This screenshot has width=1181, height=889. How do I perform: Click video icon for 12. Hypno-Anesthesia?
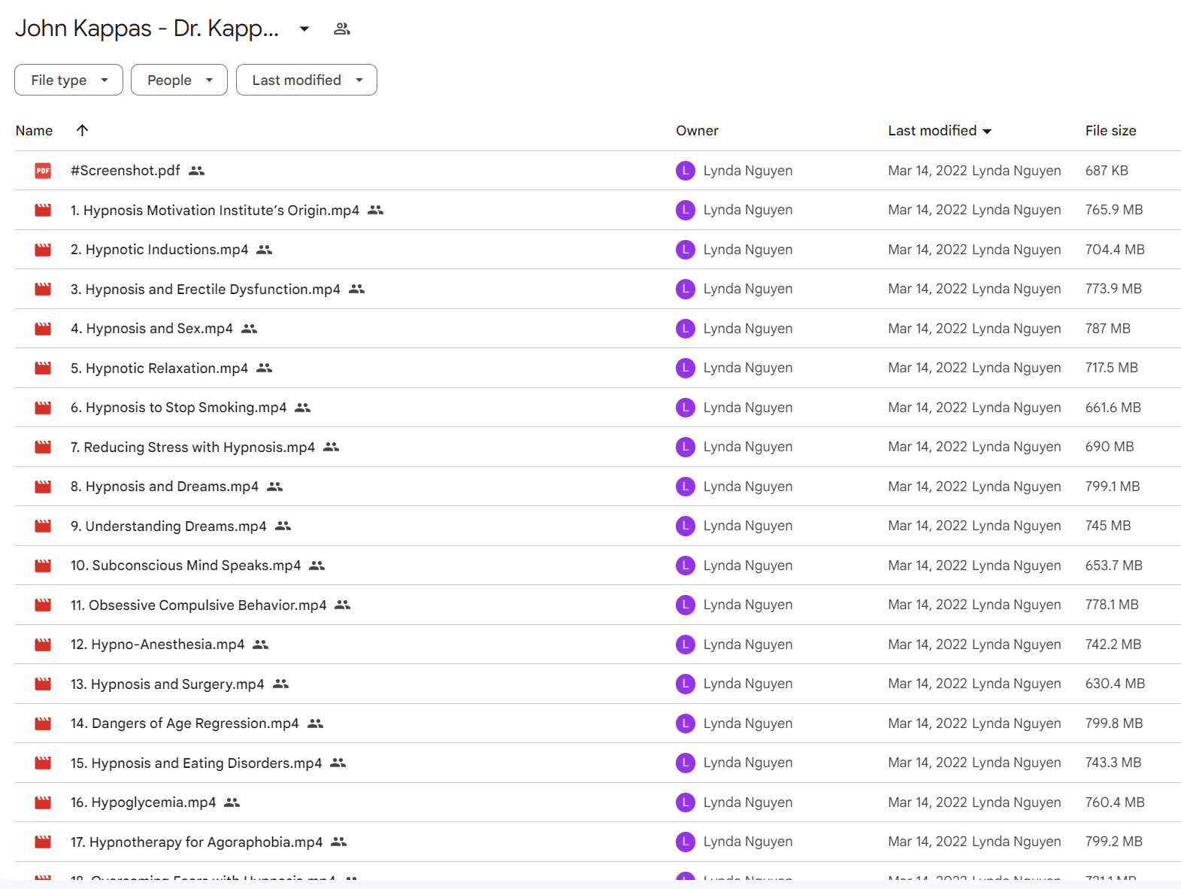click(43, 645)
